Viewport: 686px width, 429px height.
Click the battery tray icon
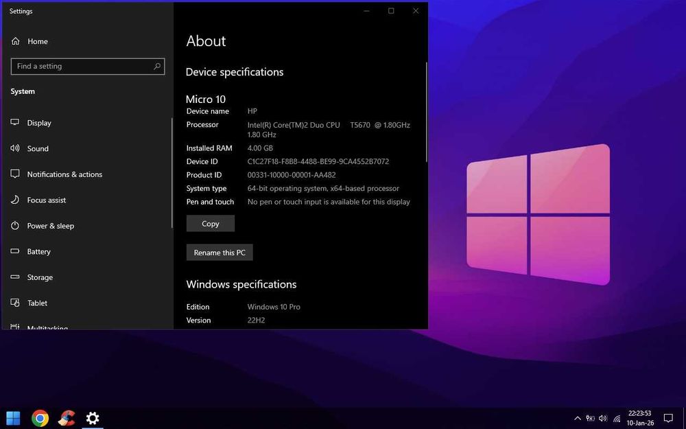click(x=590, y=419)
